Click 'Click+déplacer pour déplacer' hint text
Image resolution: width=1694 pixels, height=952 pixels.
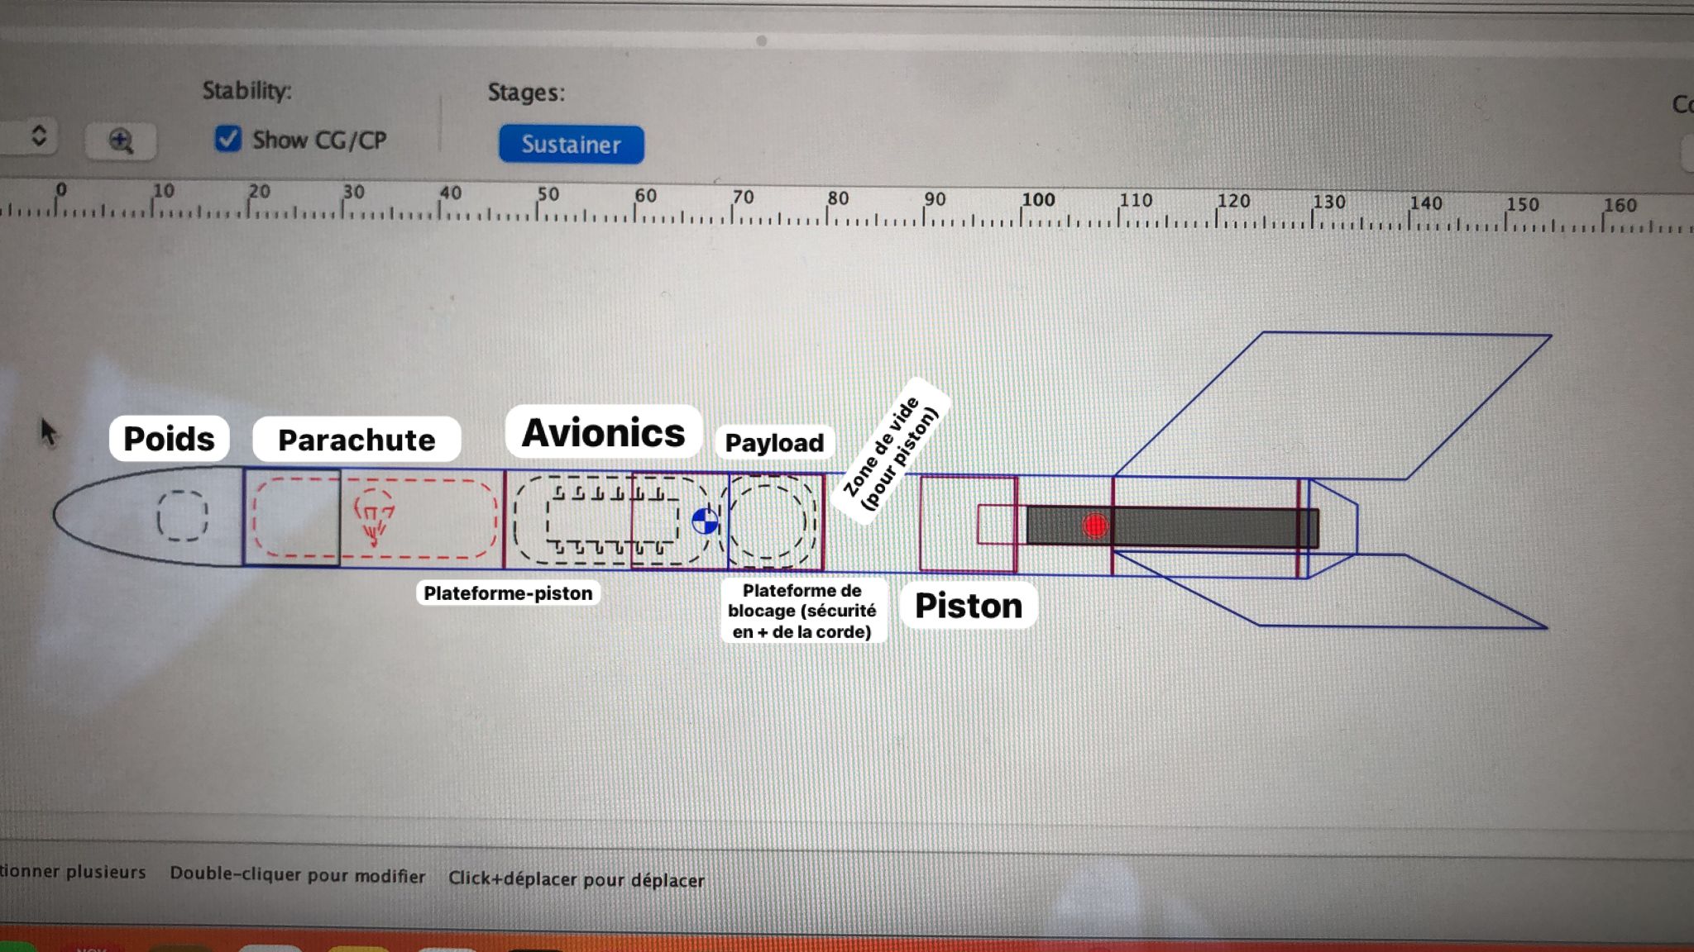click(577, 879)
